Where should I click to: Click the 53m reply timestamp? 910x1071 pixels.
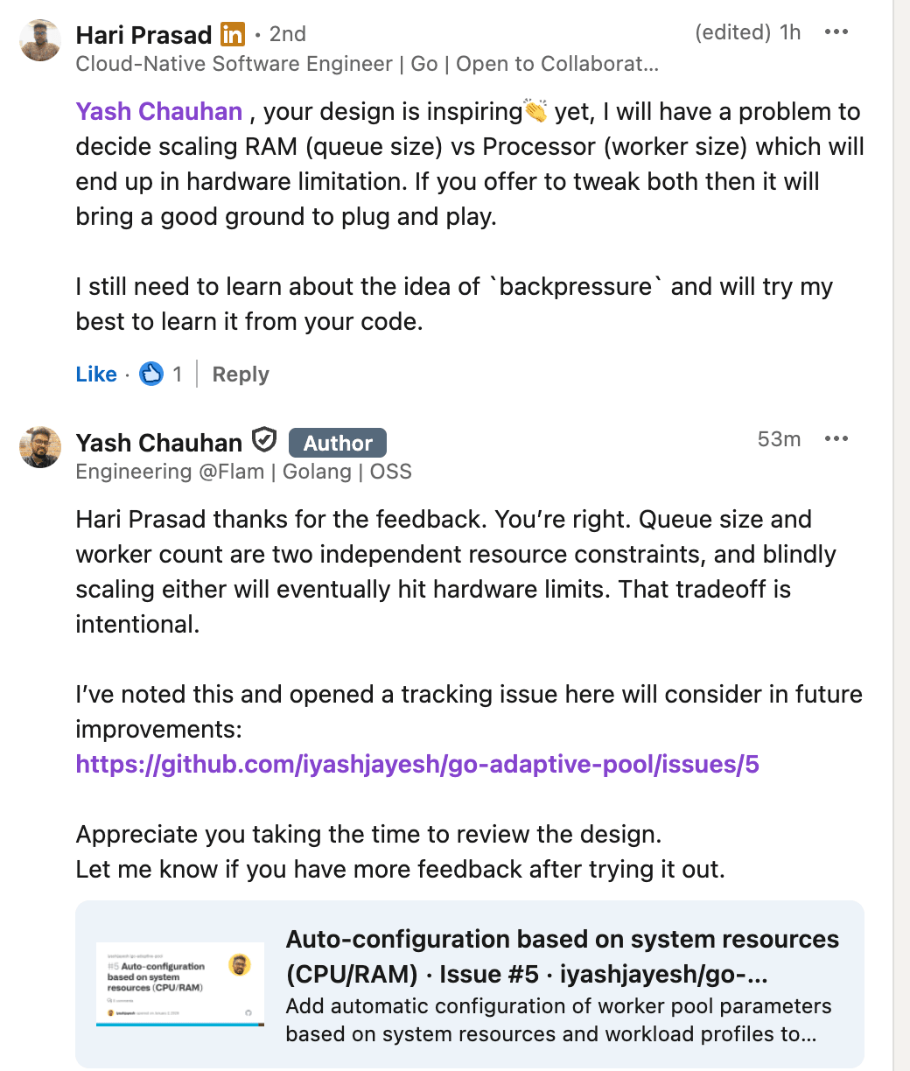point(779,439)
